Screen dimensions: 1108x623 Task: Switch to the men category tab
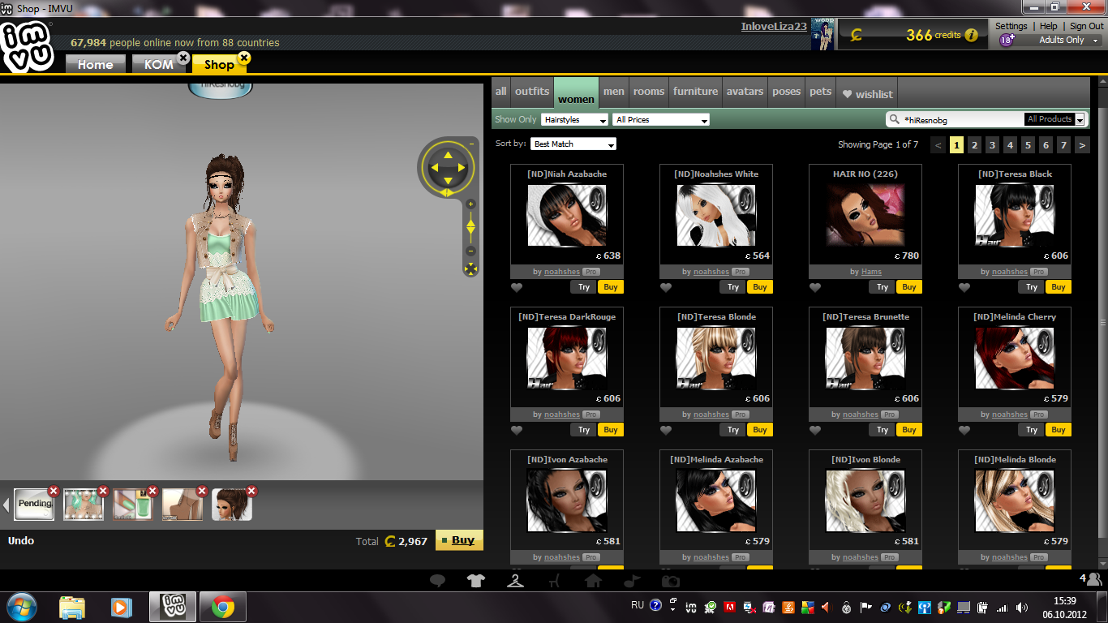coord(614,92)
